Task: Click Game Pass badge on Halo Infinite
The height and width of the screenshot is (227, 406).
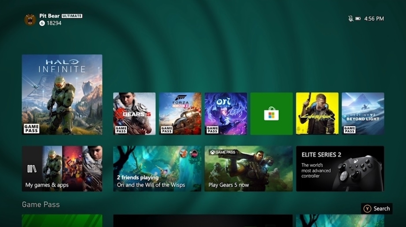Action: point(31,129)
